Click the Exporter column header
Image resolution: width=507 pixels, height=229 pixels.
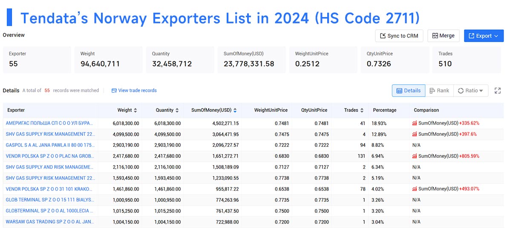click(16, 110)
